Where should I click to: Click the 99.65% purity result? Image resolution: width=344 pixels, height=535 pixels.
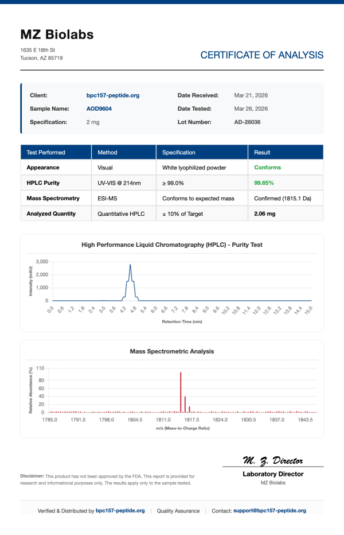click(264, 183)
